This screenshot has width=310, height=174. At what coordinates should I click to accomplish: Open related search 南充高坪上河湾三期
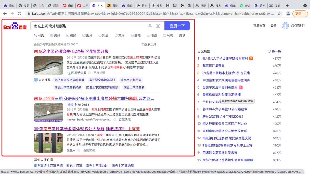(48, 166)
